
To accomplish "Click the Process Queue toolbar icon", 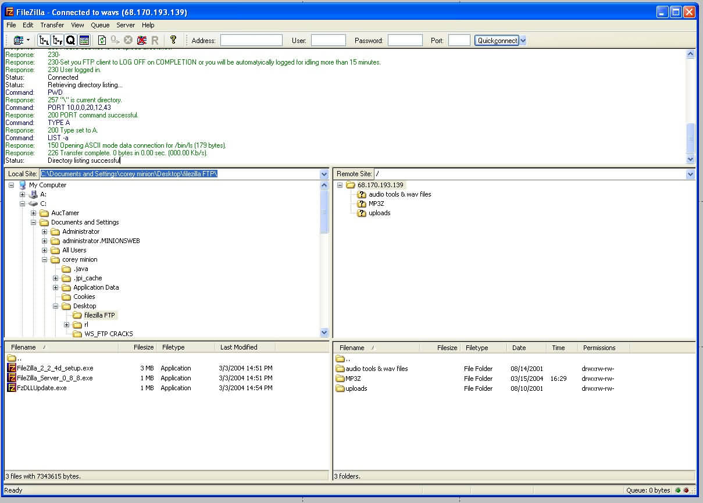I will click(x=115, y=40).
